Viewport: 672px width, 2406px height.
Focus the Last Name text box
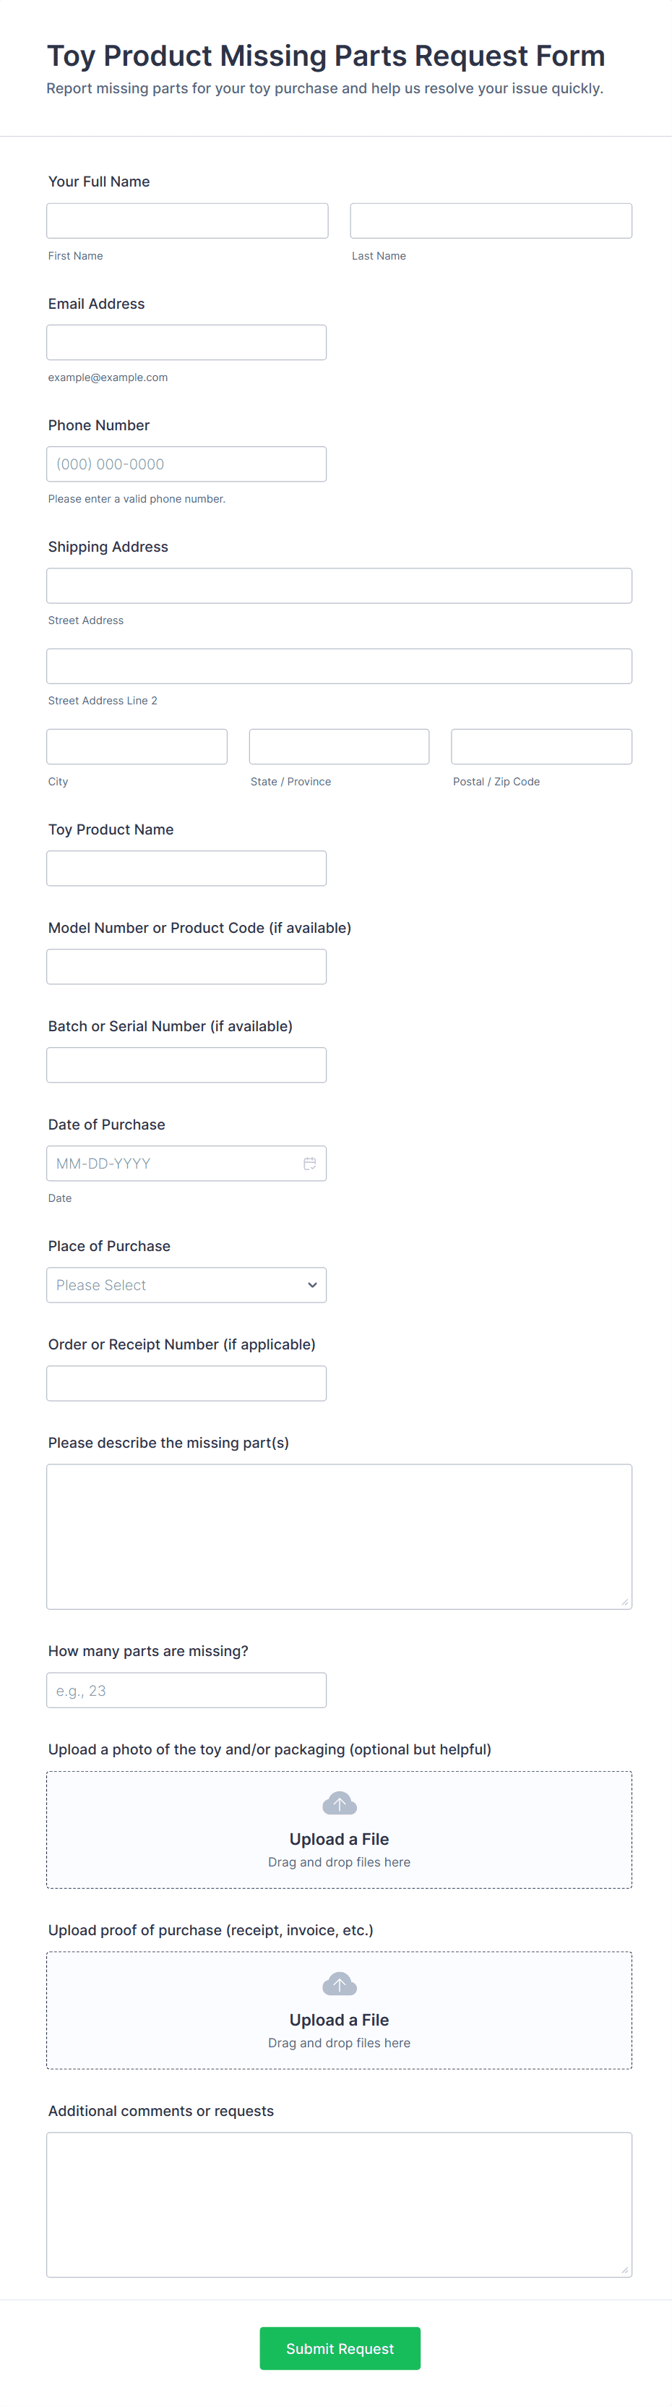click(x=491, y=221)
